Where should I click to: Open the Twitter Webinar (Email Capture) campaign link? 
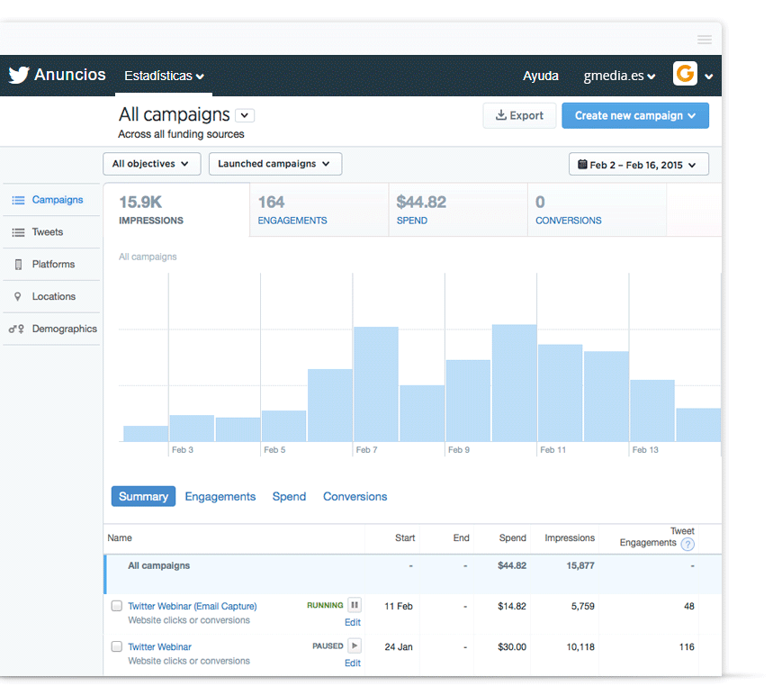coord(193,606)
